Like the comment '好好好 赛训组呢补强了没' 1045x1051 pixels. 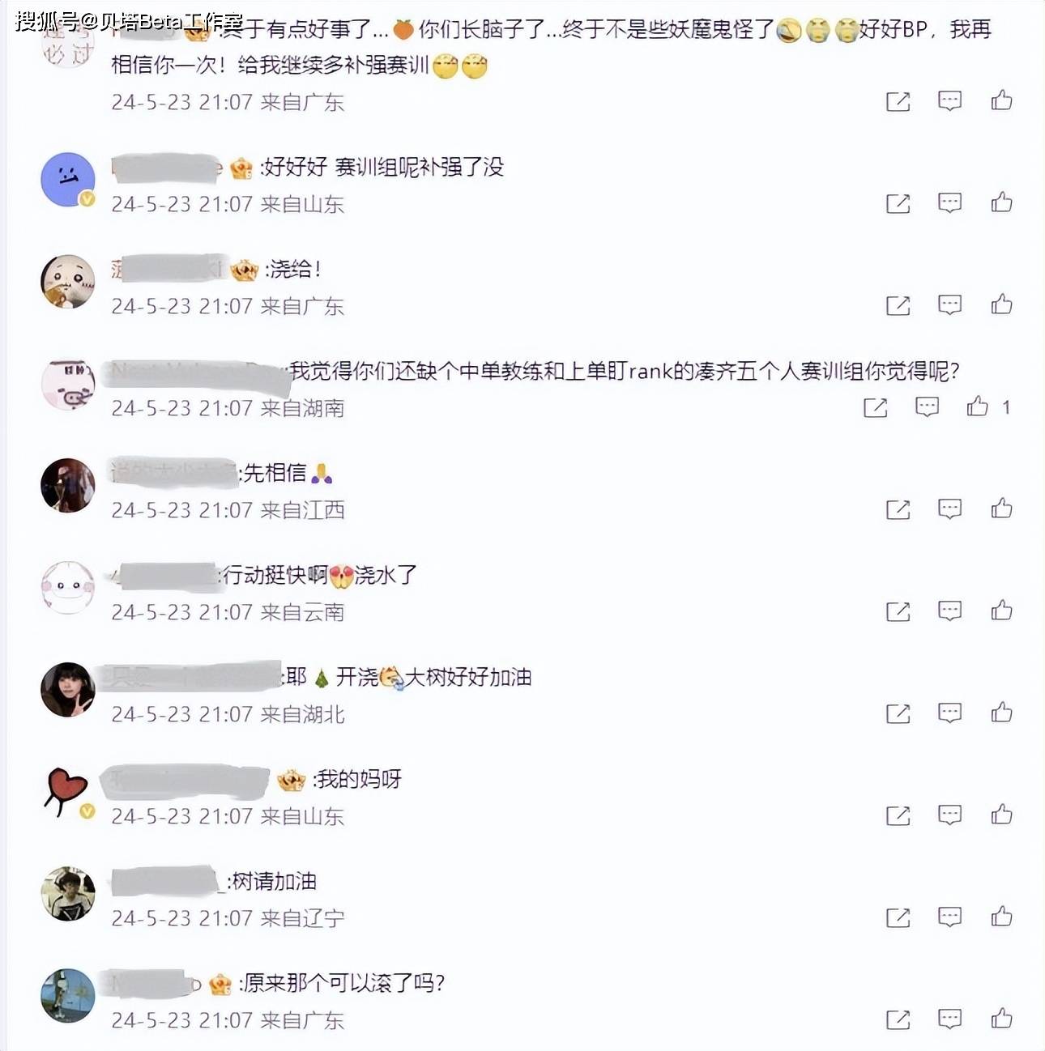tap(1001, 202)
